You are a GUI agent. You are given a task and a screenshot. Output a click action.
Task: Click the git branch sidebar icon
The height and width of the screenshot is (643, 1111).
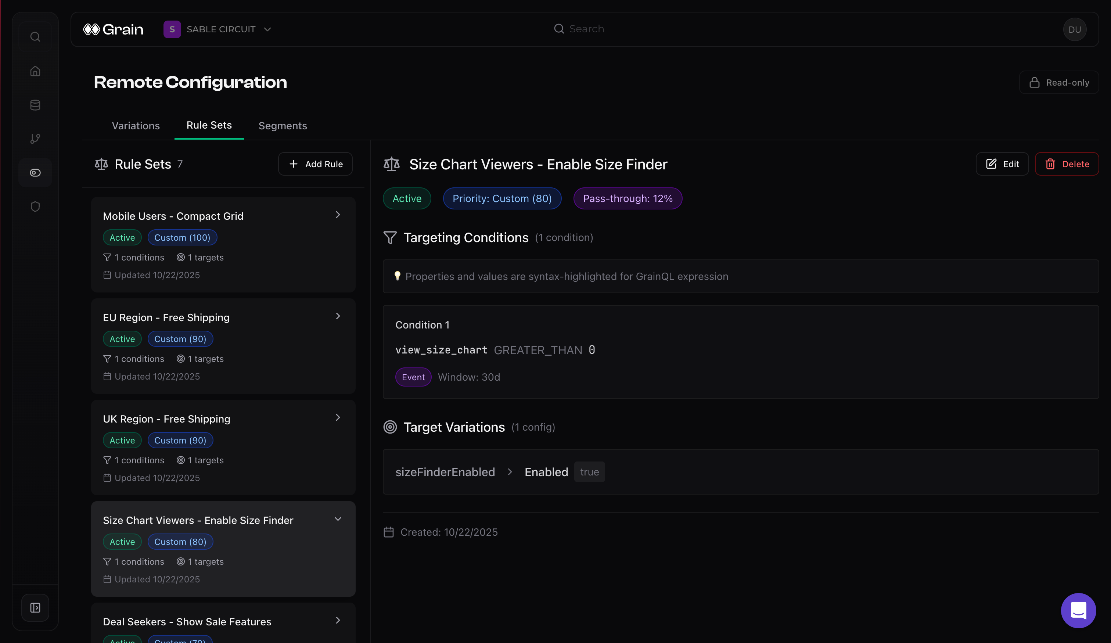[35, 139]
